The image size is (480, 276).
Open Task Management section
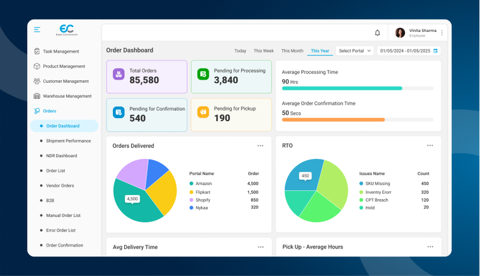61,52
